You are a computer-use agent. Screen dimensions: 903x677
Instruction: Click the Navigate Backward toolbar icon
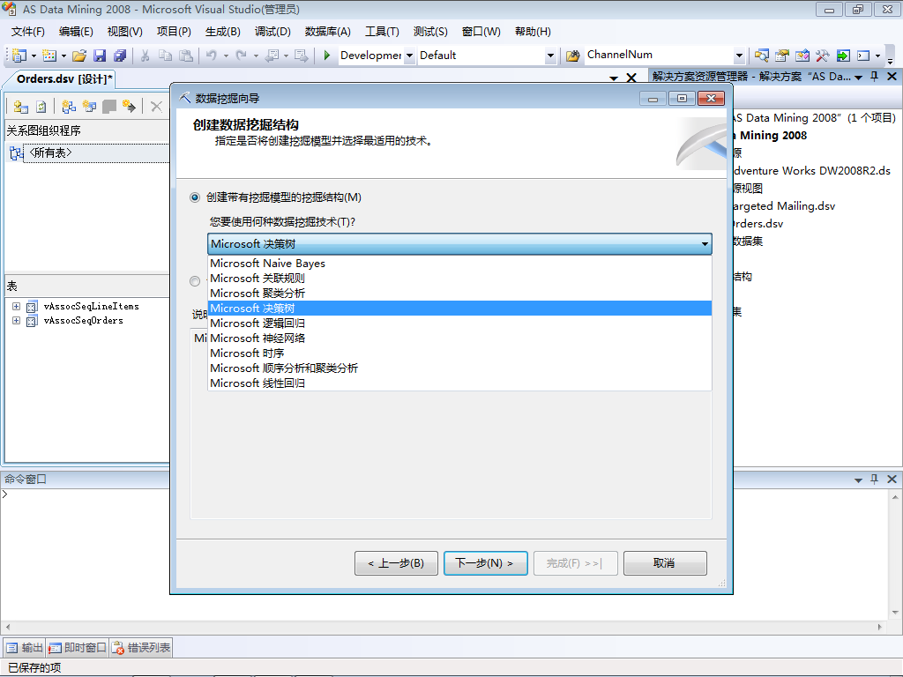[x=272, y=56]
